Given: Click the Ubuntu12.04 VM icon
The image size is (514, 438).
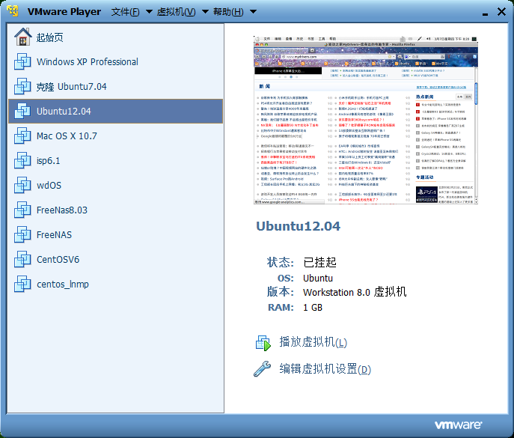Looking at the screenshot, I should pos(22,111).
